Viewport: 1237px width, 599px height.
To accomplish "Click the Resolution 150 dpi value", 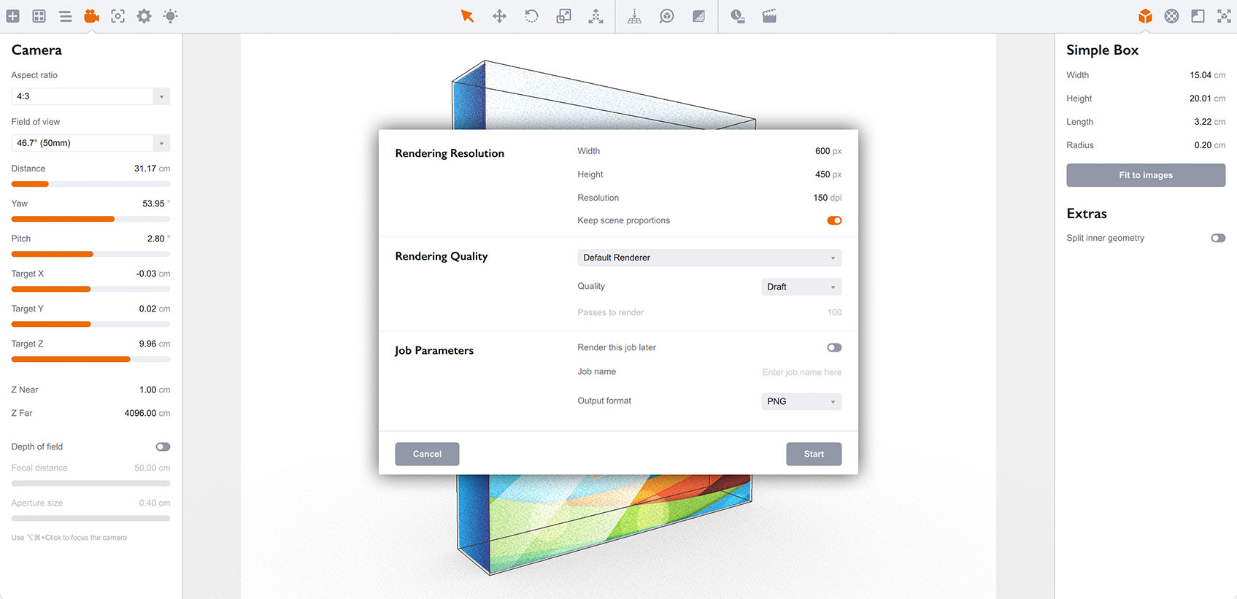I will (x=820, y=198).
